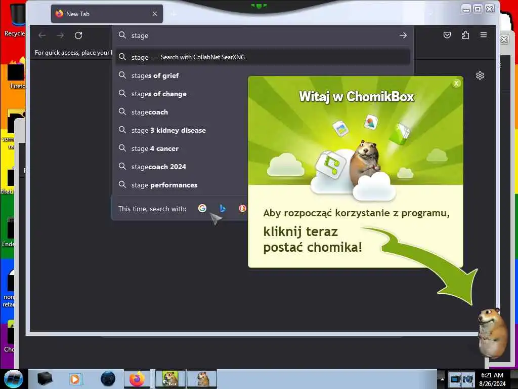
Task: Open the dark globe taskbar icon
Action: coord(108,379)
